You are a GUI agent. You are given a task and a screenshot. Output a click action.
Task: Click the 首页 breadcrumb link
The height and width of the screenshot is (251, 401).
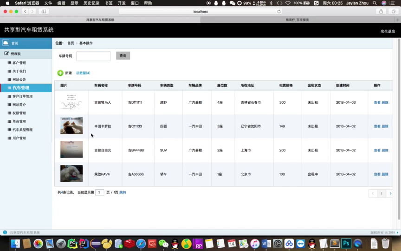tap(71, 43)
